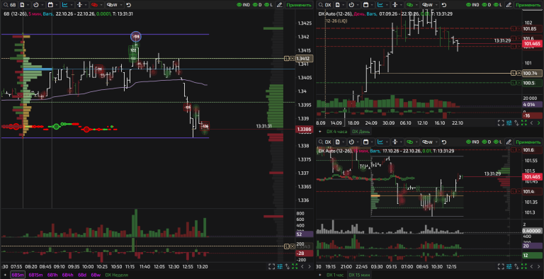The height and width of the screenshot is (279, 544).
Task: Switch to the 6B5m tab
Action: tap(18, 275)
